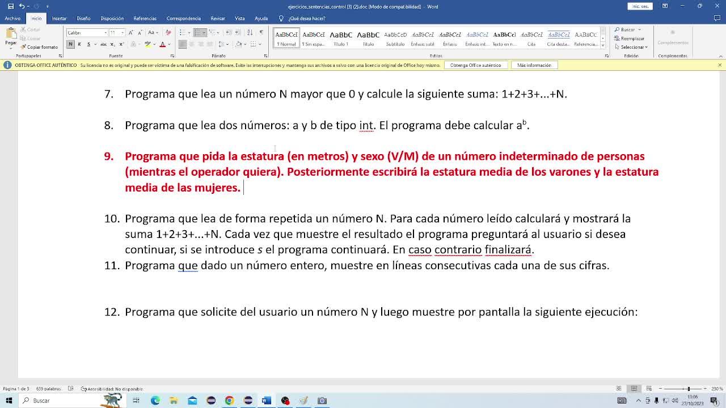726x408 pixels.
Task: Collapse the ribbon with the chevron
Action: point(720,56)
